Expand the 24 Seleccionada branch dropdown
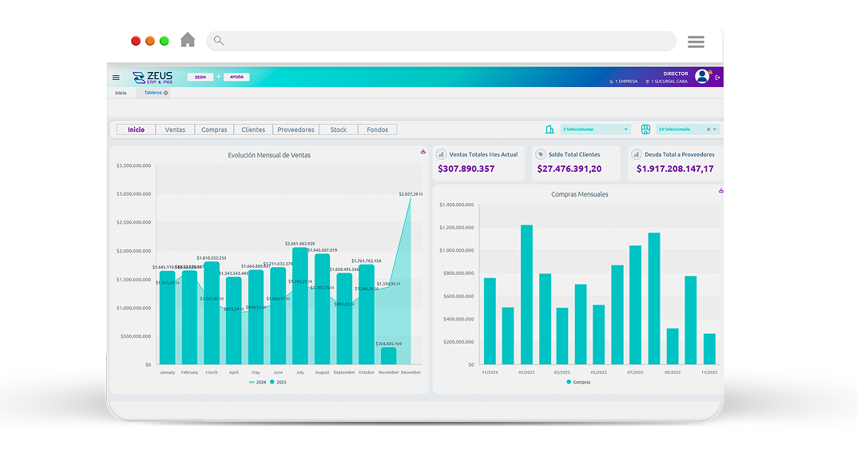This screenshot has height=450, width=857. point(715,129)
